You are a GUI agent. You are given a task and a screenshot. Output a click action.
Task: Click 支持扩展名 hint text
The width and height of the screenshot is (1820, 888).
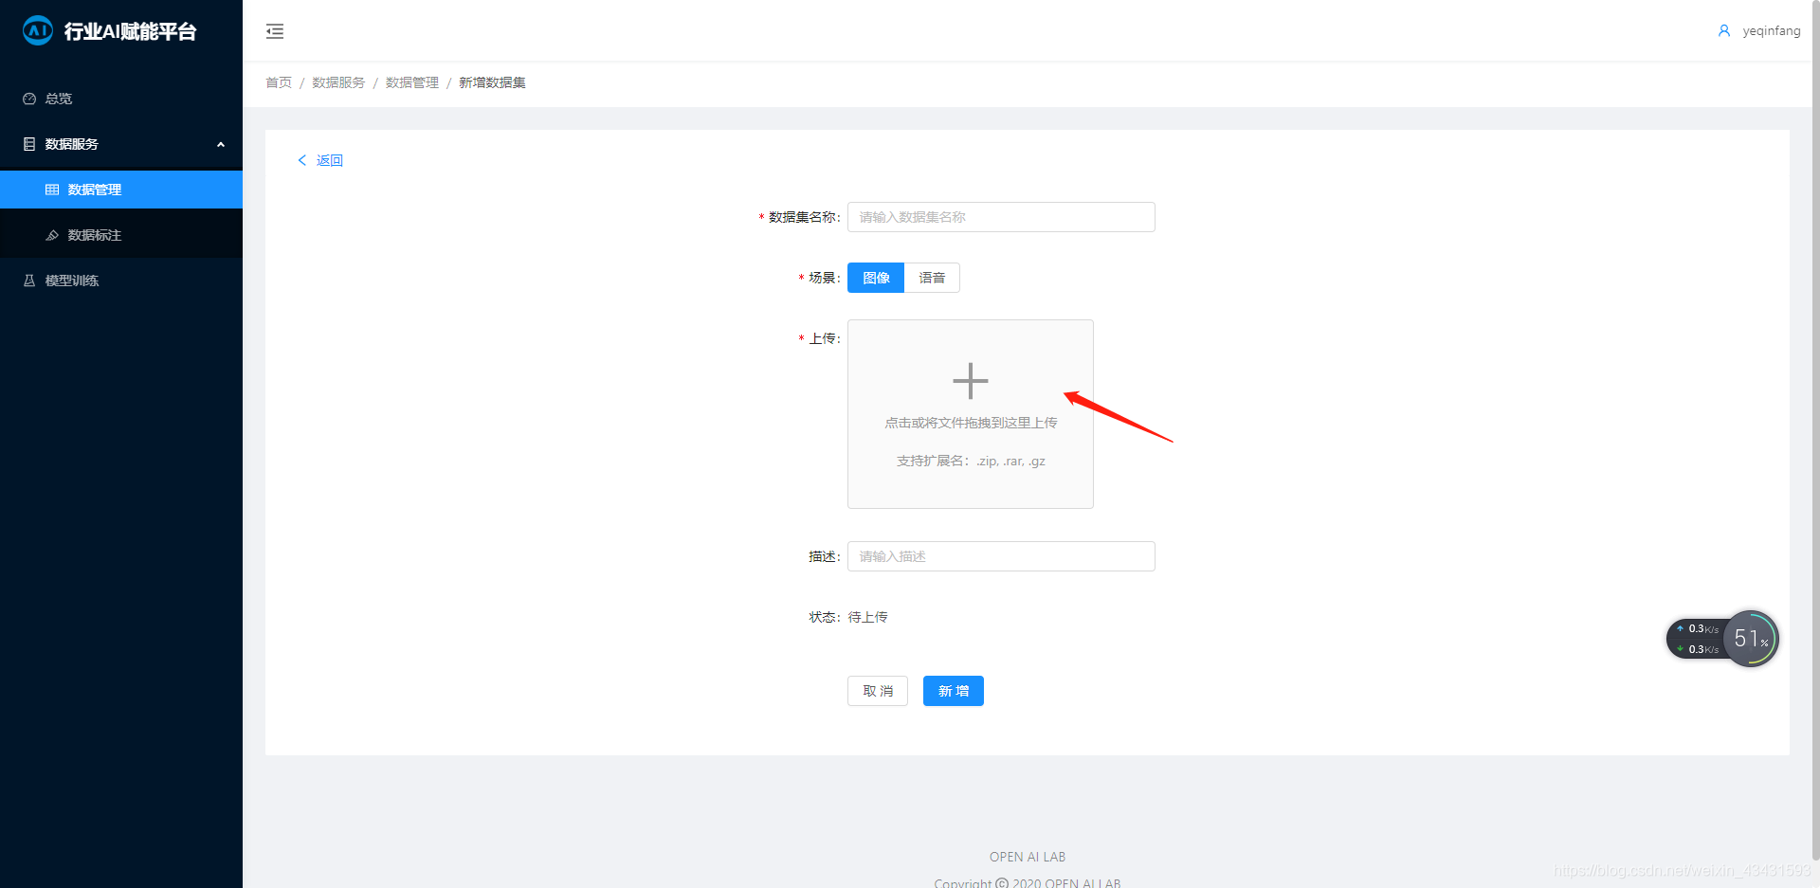point(971,462)
